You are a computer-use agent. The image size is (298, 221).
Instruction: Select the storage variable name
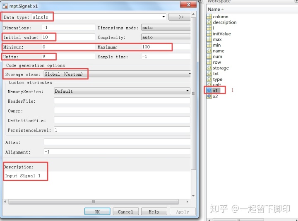point(221,68)
